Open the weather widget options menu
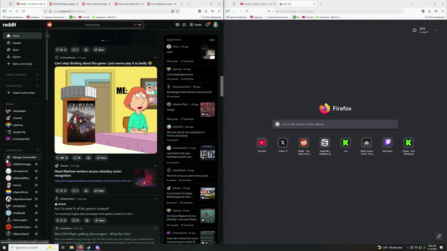 click(x=437, y=30)
